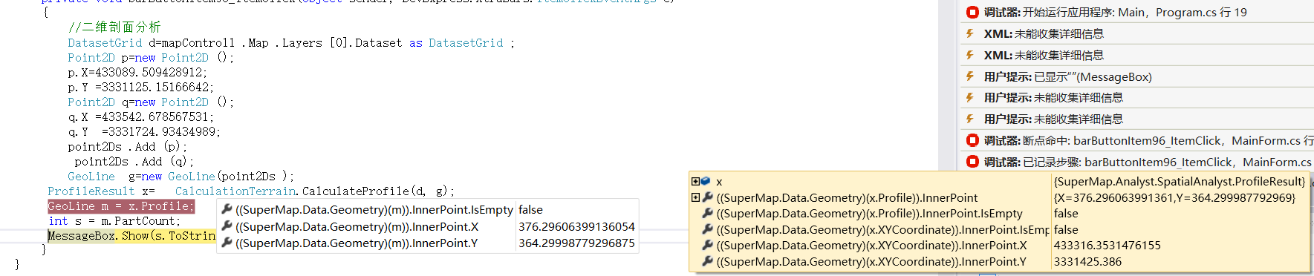Expand the x variable in the datatip

[695, 181]
